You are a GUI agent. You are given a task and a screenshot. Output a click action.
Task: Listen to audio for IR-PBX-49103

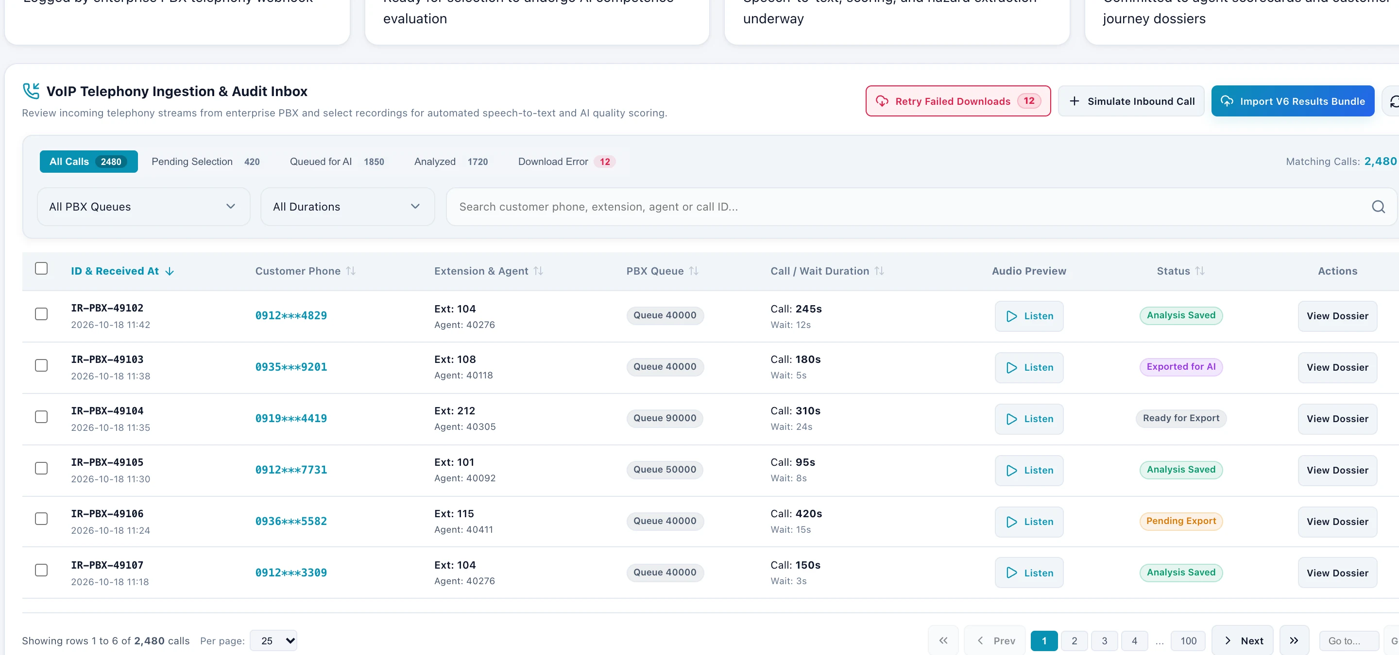point(1029,368)
